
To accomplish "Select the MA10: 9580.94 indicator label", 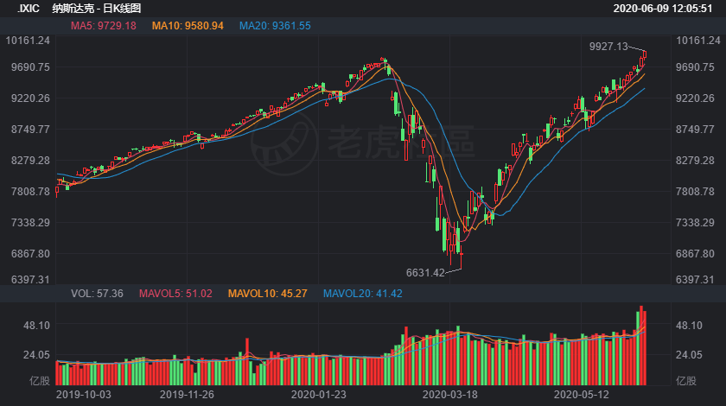I will pyautogui.click(x=188, y=26).
